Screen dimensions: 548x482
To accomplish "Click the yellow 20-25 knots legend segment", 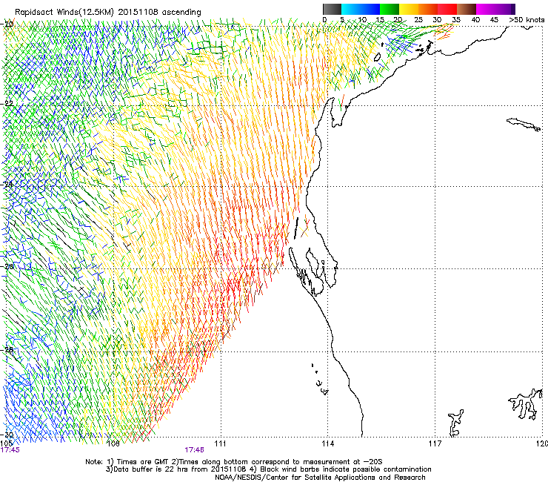I will (409, 9).
